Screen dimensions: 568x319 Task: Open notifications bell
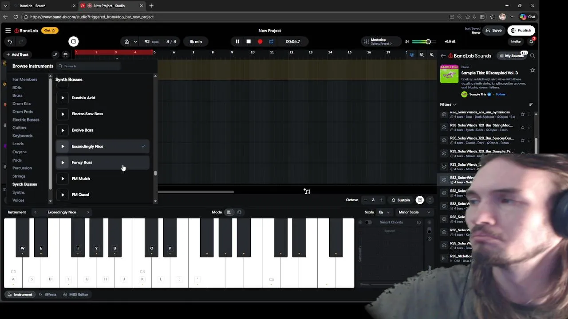click(x=531, y=42)
